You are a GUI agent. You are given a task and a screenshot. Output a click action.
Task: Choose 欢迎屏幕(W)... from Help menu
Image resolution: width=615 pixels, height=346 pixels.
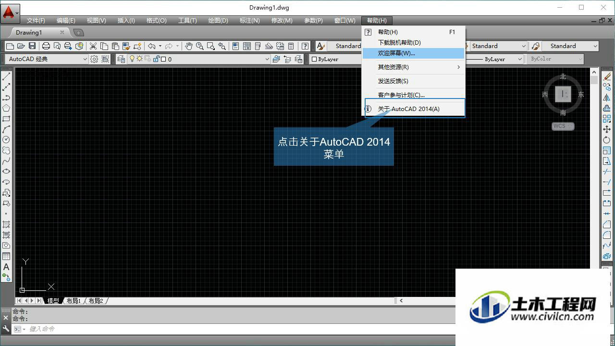coord(413,53)
